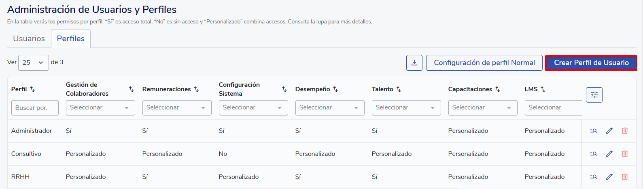Screen dimensions: 643x189
Task: Open the Desempeño Seleccionar filter dropdown
Action: 329,108
